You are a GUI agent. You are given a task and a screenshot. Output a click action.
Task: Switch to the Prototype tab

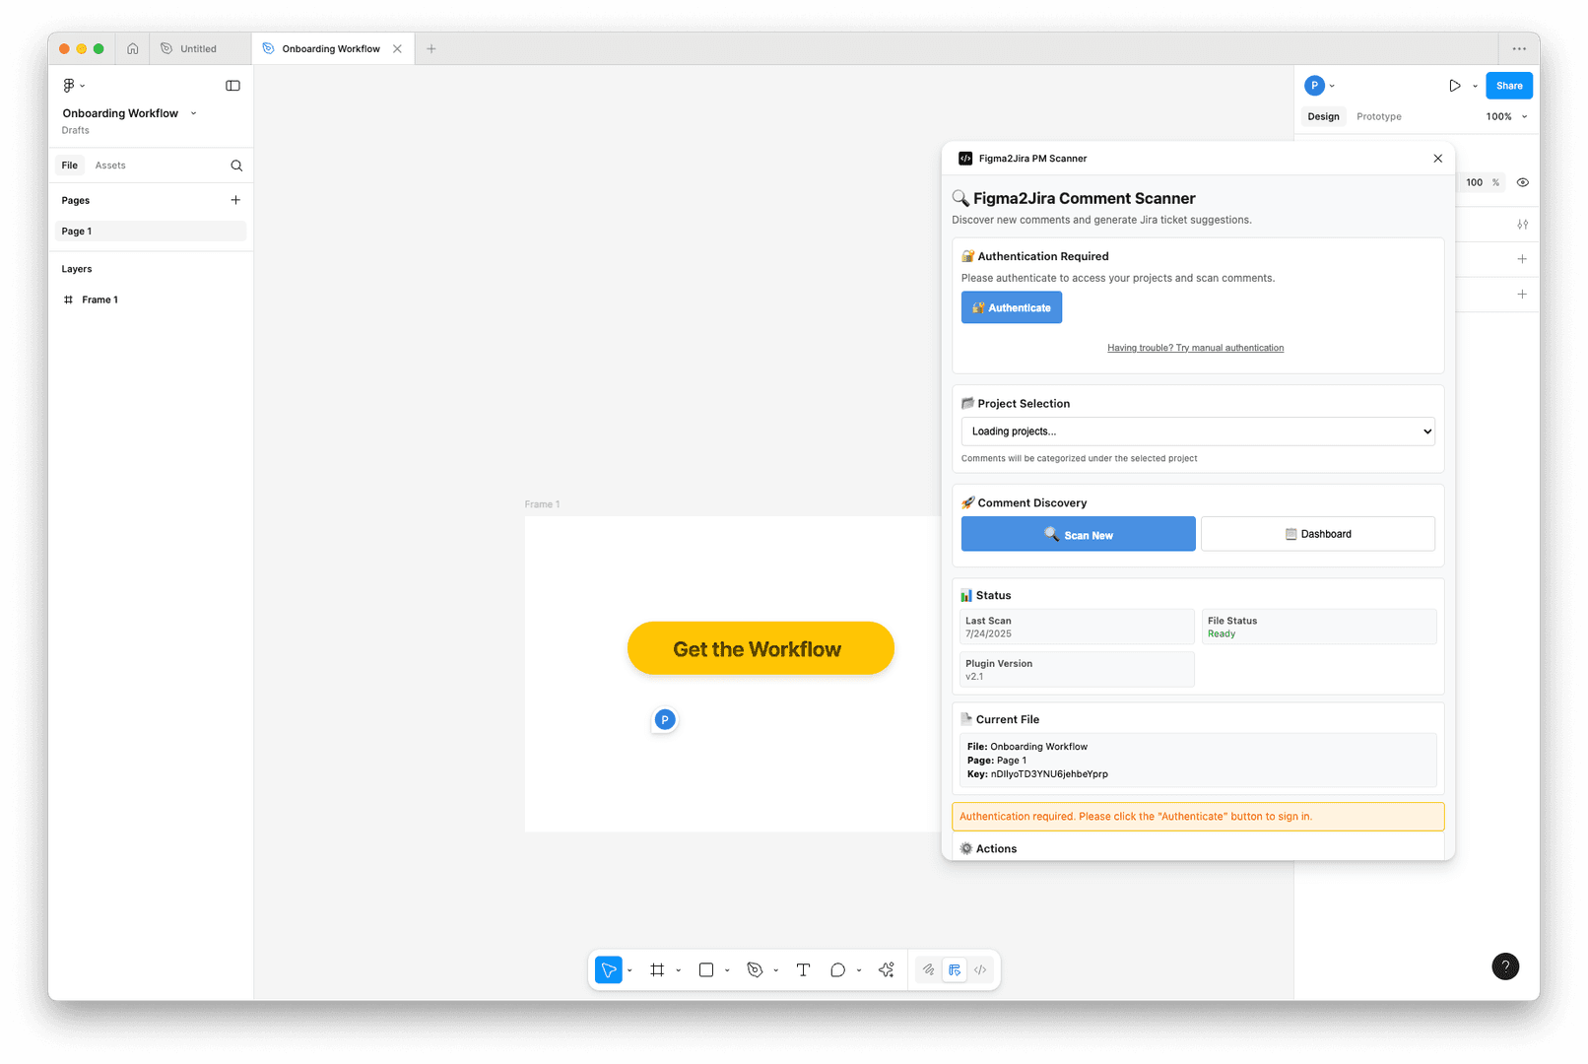(x=1378, y=116)
